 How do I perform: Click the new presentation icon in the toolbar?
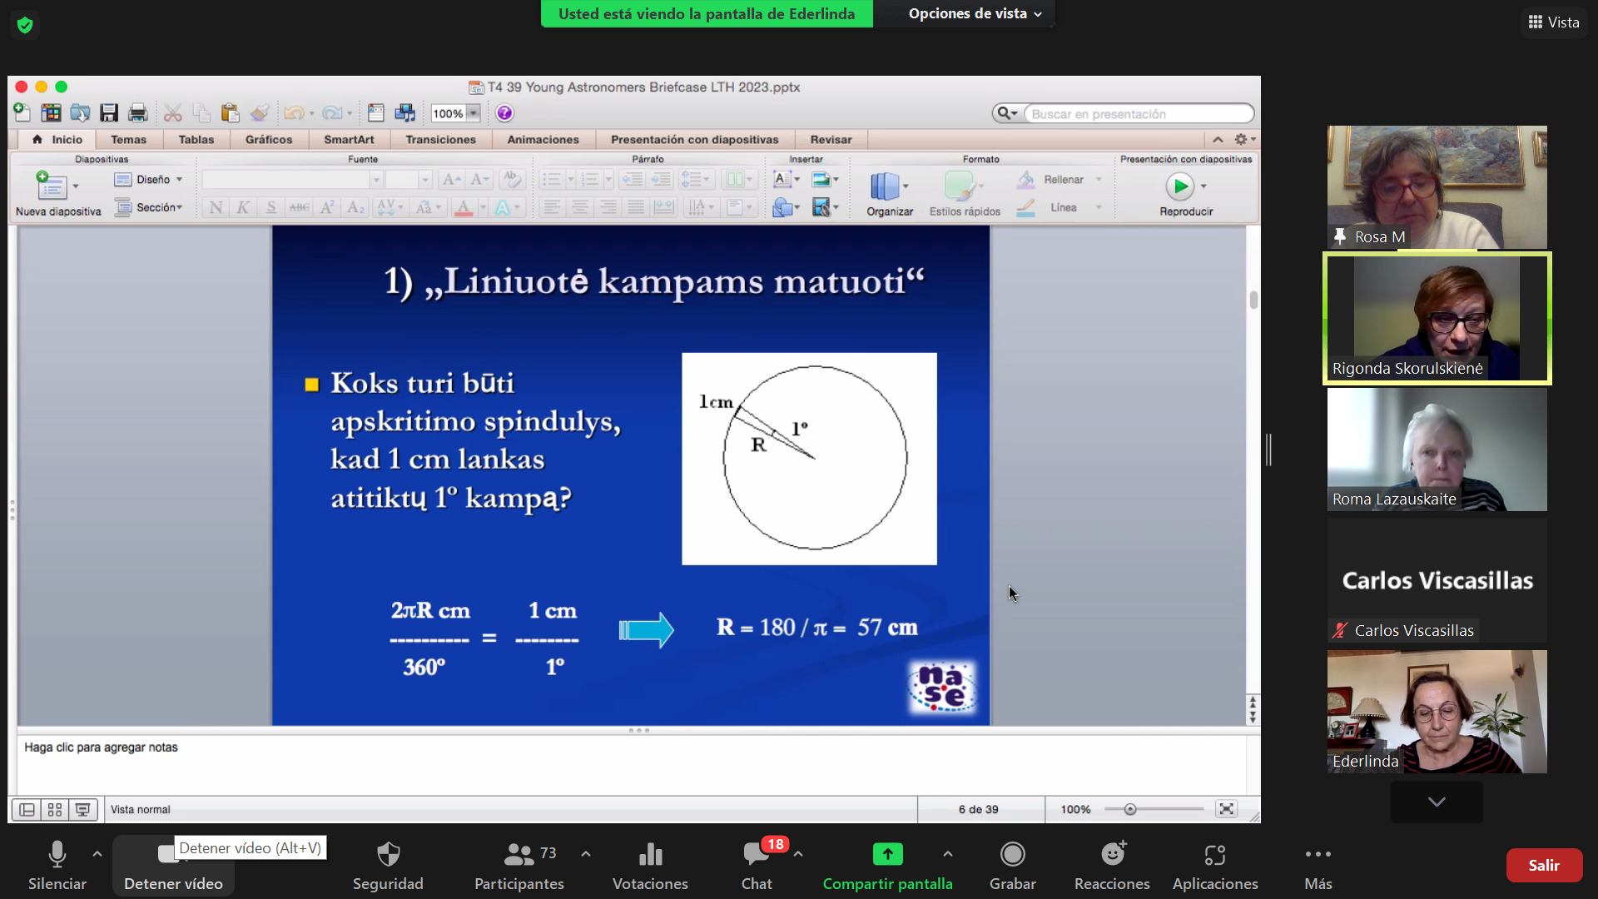[x=22, y=112]
